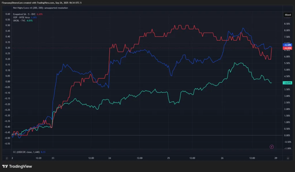Click the green +4.01% price label
Image resolution: width=295 pixels, height=172 pixels.
click(288, 83)
